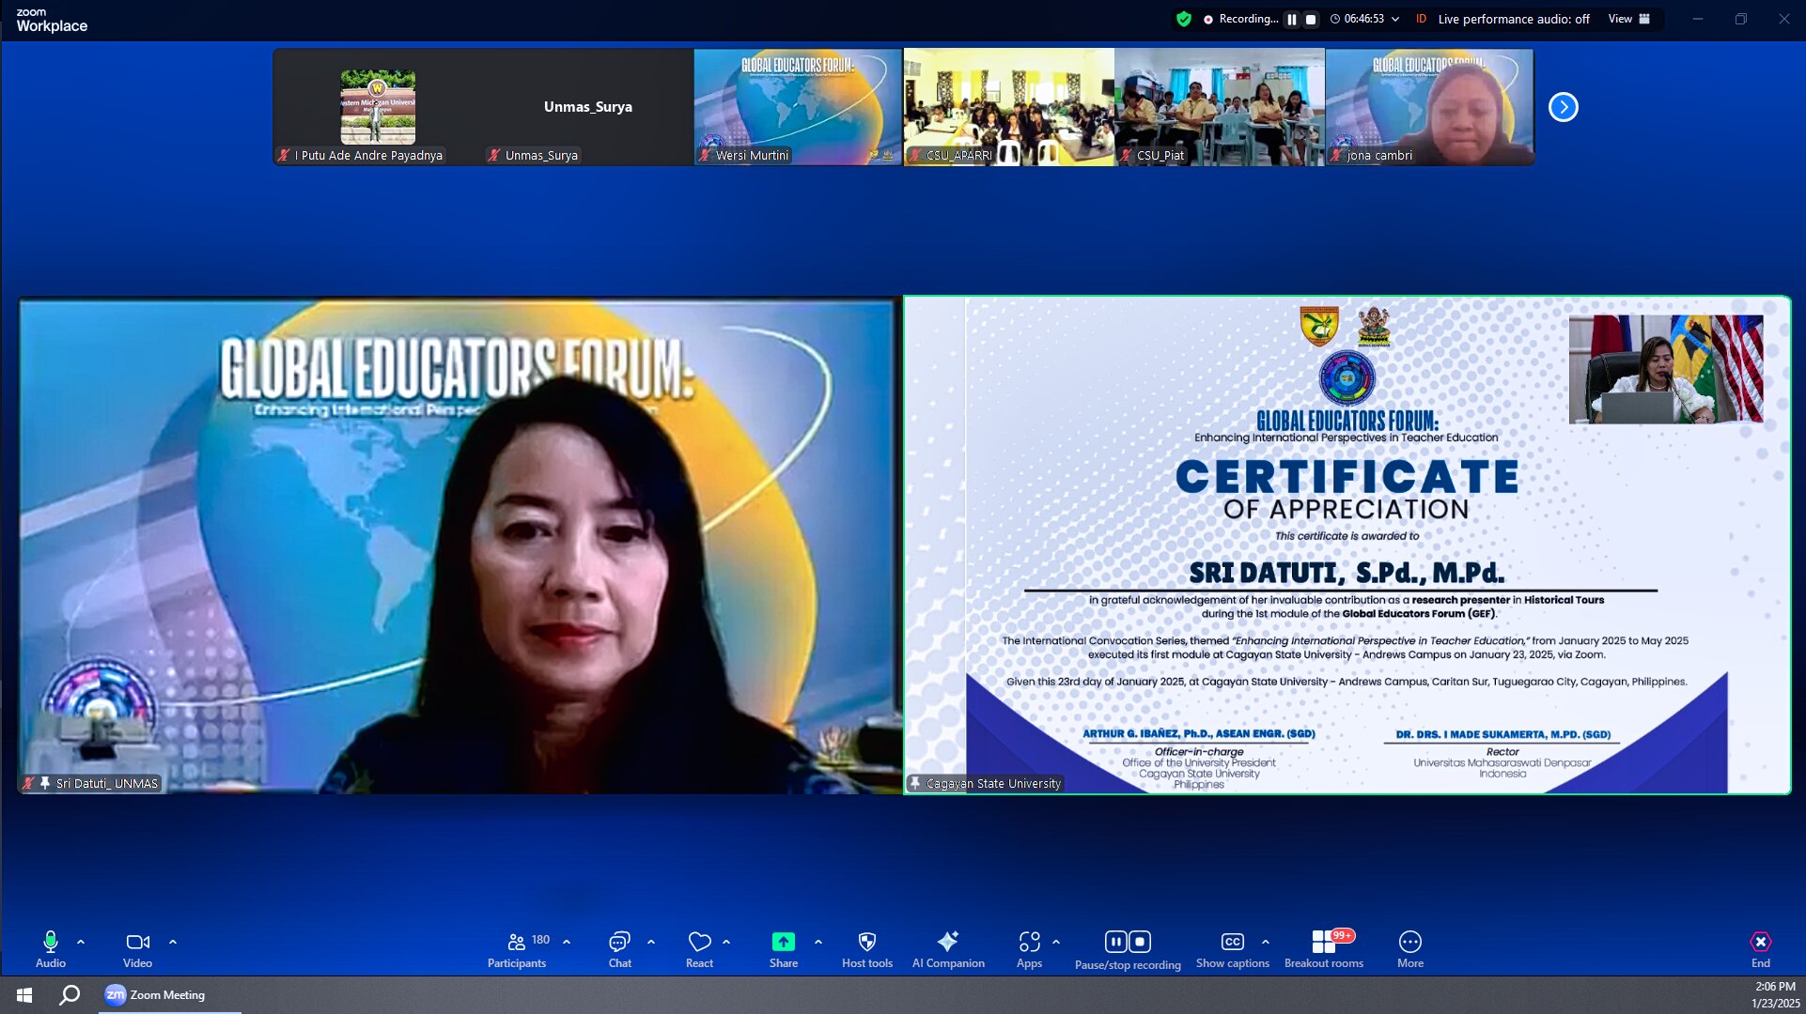1806x1014 pixels.
Task: Open React emoji picker
Action: [699, 948]
